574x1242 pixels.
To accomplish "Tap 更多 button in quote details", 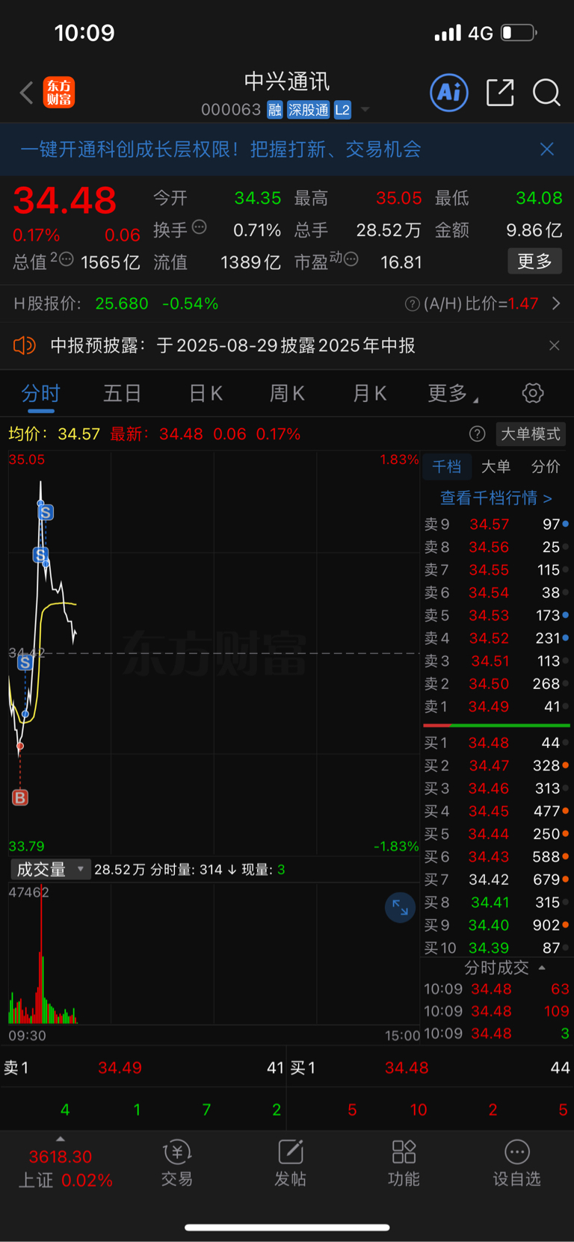I will tap(534, 262).
